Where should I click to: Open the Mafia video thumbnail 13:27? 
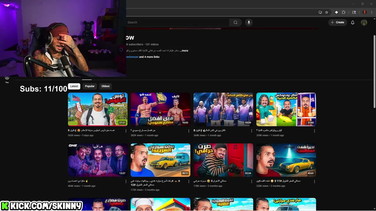tap(98, 160)
